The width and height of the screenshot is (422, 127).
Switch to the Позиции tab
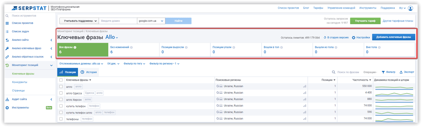tap(68, 72)
